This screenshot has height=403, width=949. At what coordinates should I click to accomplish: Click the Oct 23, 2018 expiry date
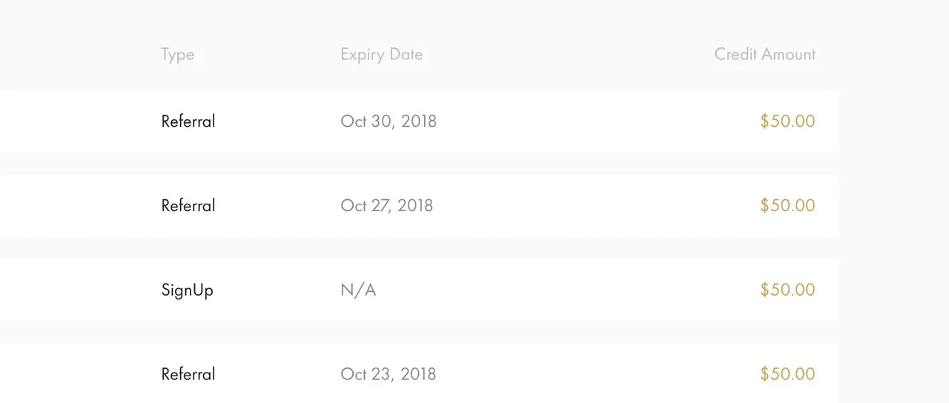coord(388,374)
